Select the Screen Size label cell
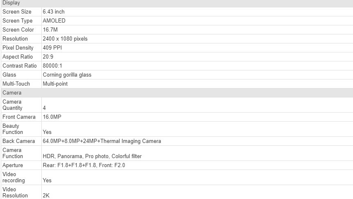Screen dimensions: 353x199 click(x=21, y=12)
